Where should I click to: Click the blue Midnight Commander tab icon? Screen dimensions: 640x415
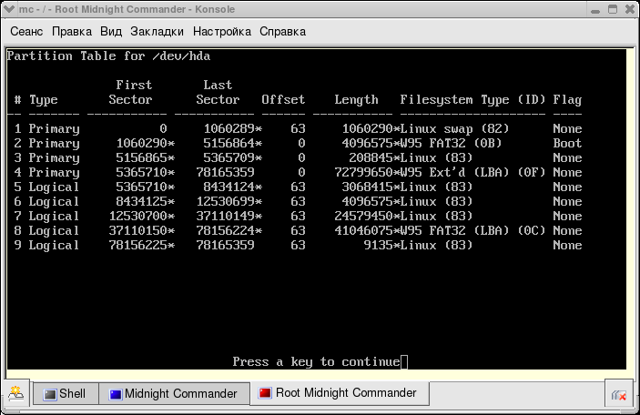point(116,395)
